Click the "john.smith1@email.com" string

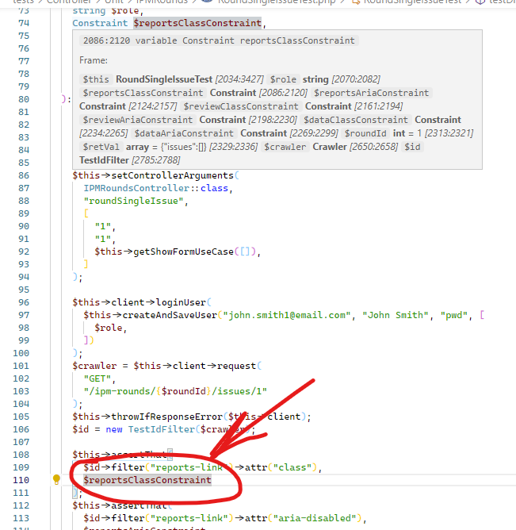click(287, 315)
